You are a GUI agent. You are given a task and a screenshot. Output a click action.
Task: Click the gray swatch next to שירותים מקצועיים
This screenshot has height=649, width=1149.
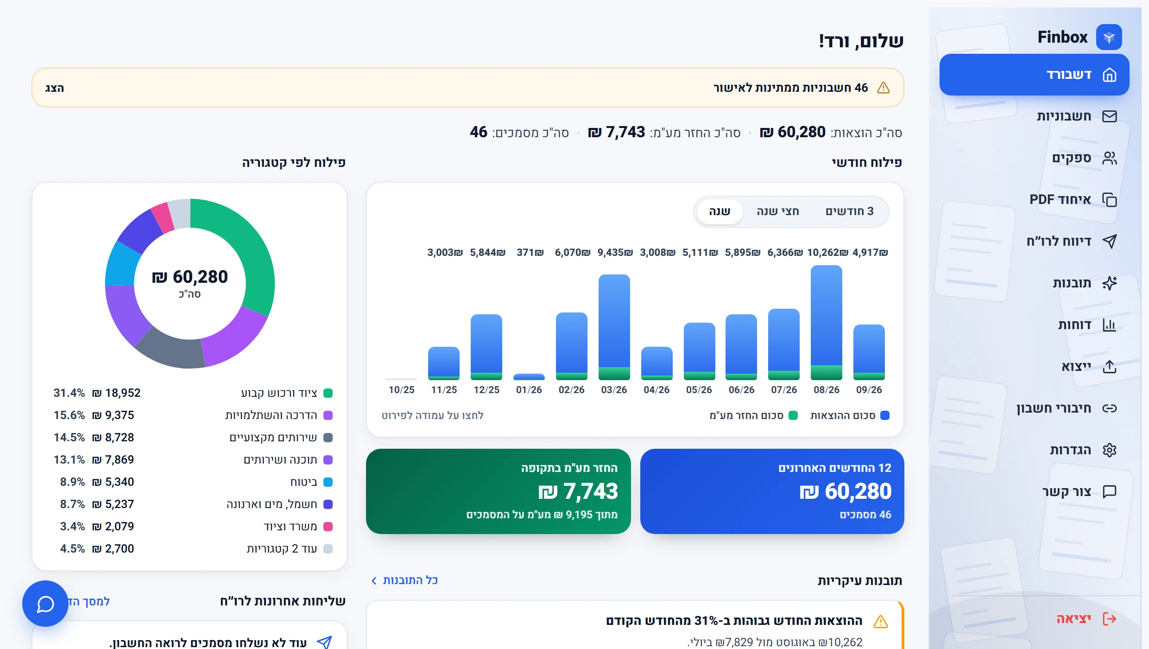tap(328, 438)
